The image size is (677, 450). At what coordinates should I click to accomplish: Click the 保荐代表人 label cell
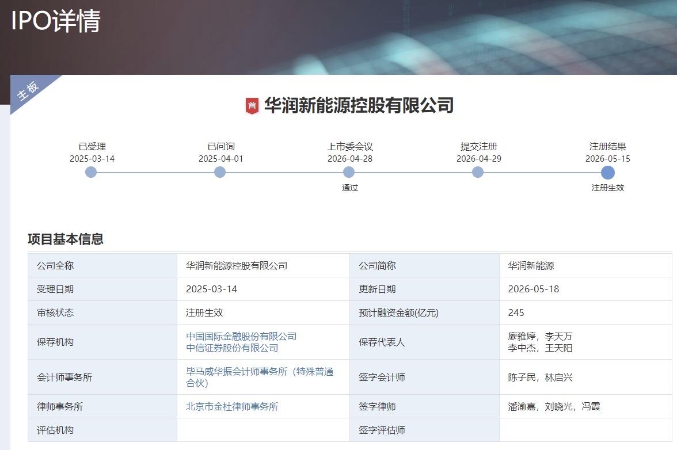[424, 342]
